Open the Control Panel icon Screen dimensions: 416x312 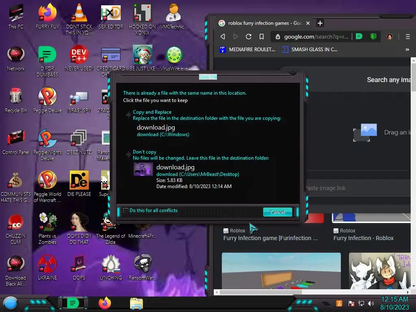click(x=16, y=142)
